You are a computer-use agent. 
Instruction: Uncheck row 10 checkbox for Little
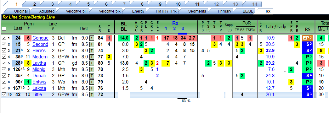coord(4,94)
